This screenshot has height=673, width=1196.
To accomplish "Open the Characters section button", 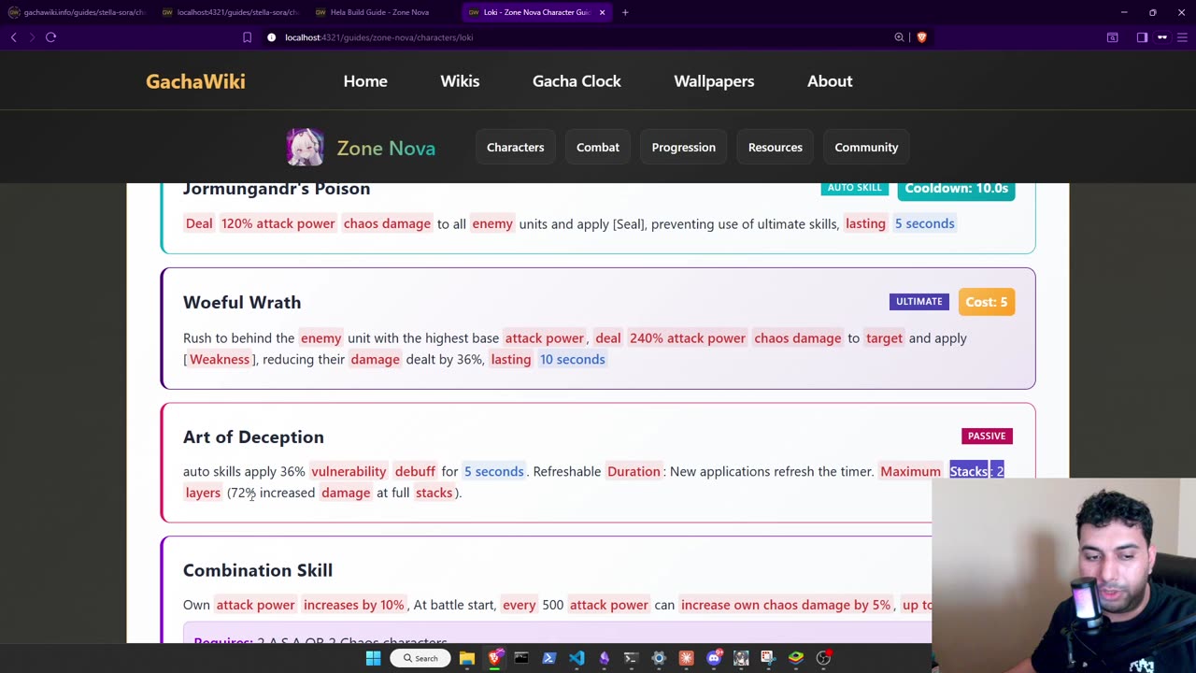I will pos(515,147).
